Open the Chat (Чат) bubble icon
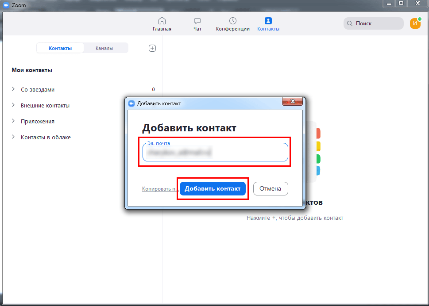 coord(197,21)
